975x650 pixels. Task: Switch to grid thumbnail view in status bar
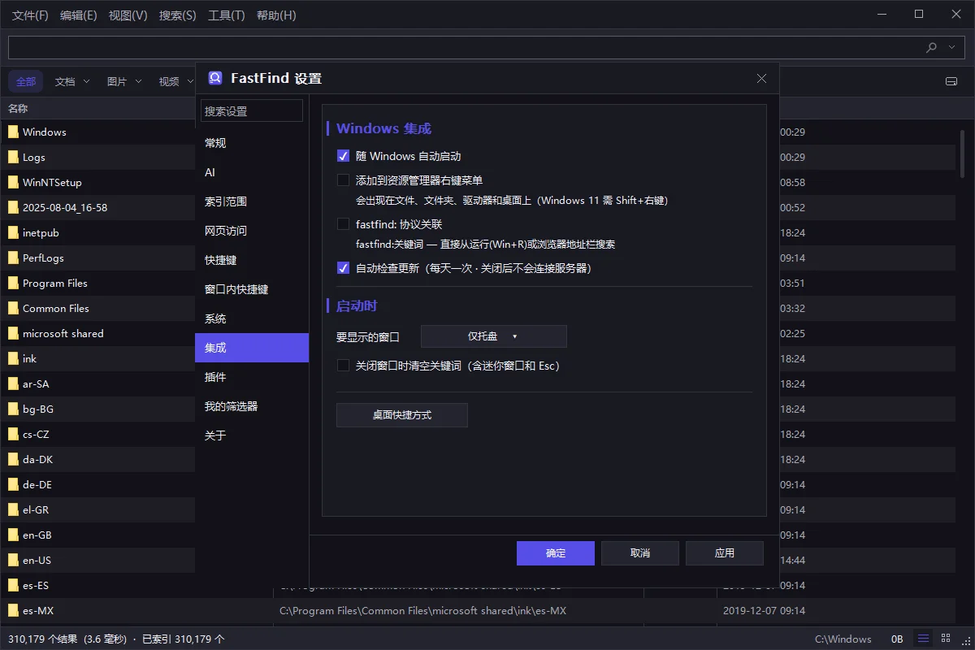point(946,639)
